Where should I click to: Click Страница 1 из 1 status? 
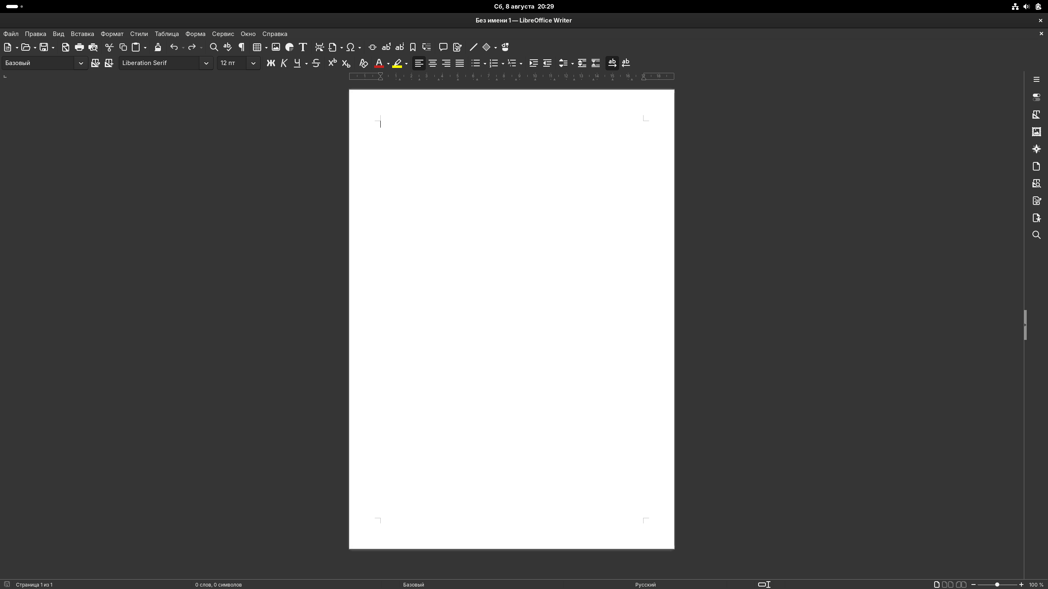pyautogui.click(x=34, y=585)
